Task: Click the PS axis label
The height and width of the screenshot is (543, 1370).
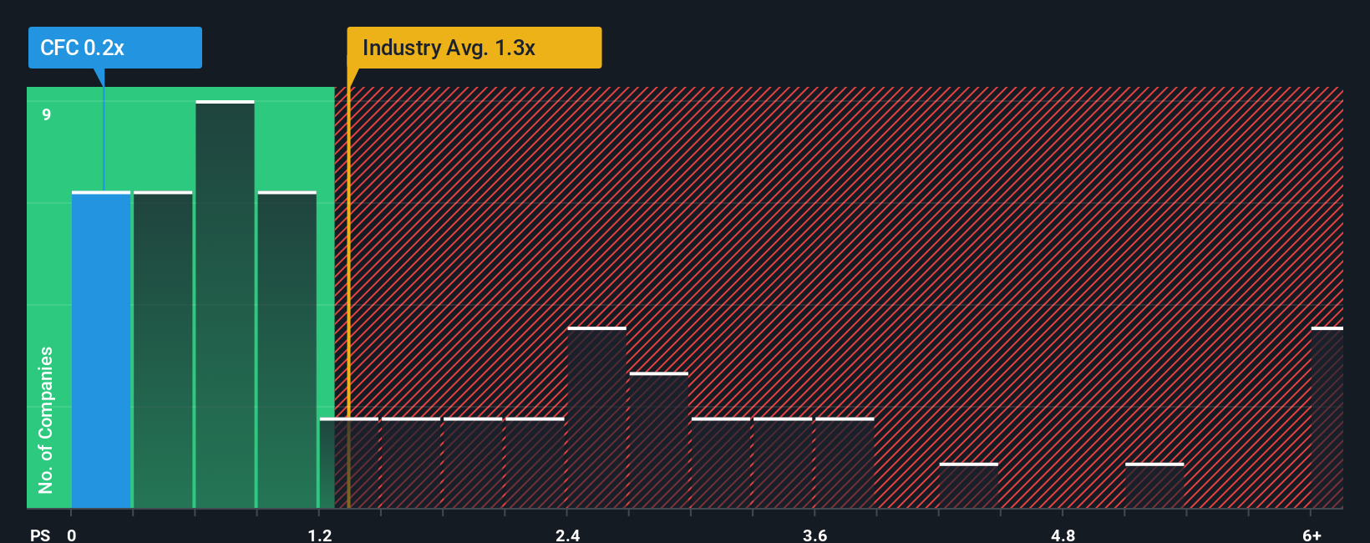Action: coord(40,535)
